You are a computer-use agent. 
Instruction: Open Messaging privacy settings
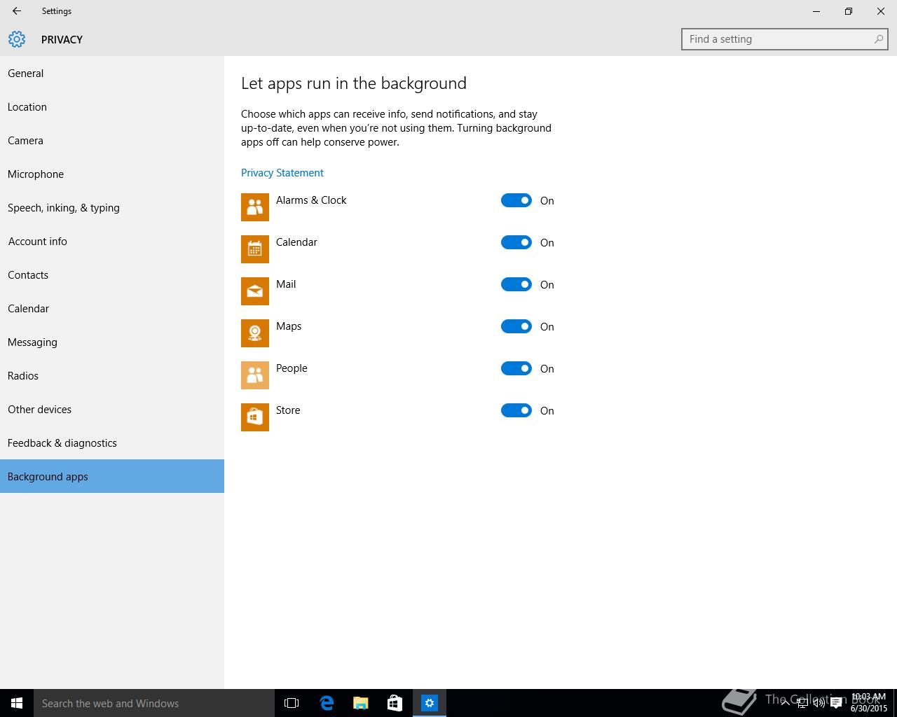click(x=112, y=342)
